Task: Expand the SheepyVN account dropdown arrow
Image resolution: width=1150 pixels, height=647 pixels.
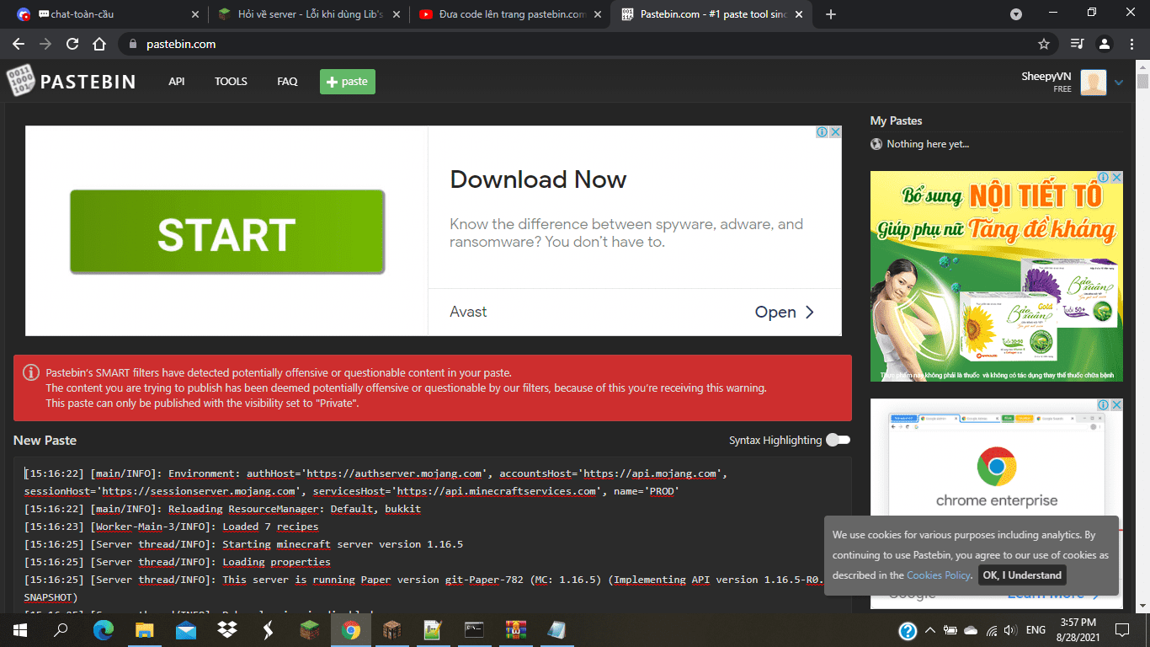Action: coord(1119,83)
